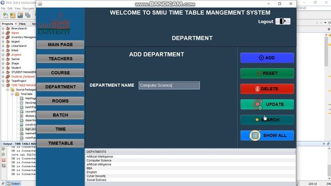Expand BinarySearch project node
The height and width of the screenshot is (186, 331).
[3, 28]
